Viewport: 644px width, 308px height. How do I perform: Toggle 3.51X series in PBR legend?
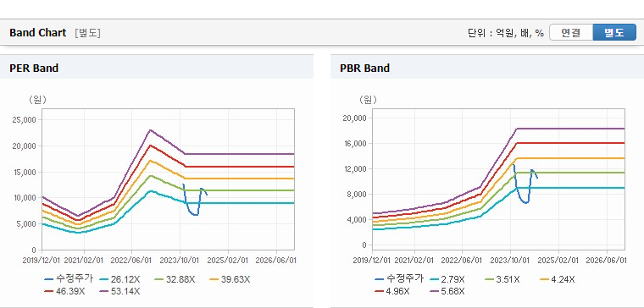502,279
